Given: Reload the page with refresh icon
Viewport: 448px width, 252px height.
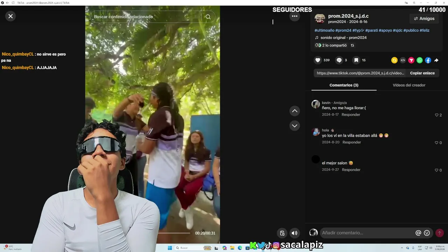Looking at the screenshot, I should pos(13,3).
